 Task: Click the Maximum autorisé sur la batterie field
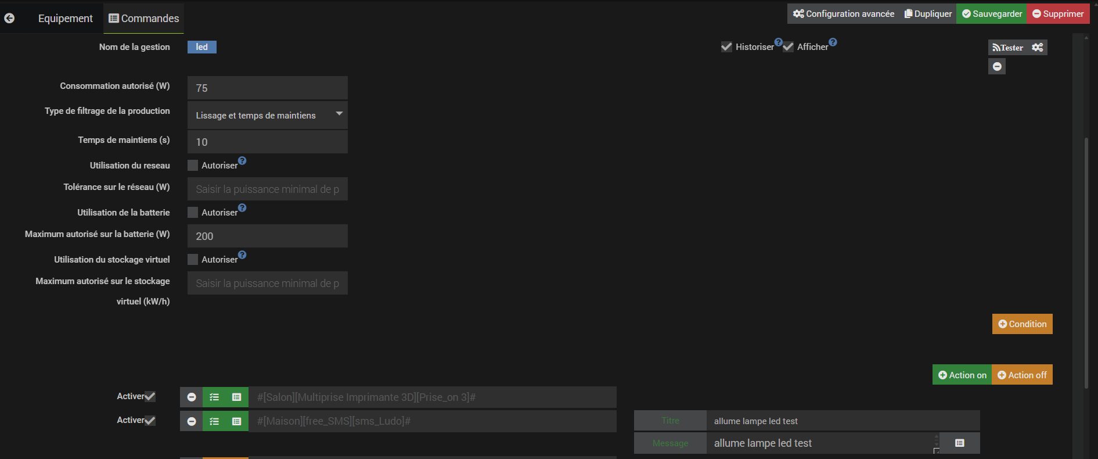(x=268, y=236)
